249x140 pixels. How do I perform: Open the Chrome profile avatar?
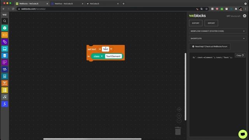[241, 9]
